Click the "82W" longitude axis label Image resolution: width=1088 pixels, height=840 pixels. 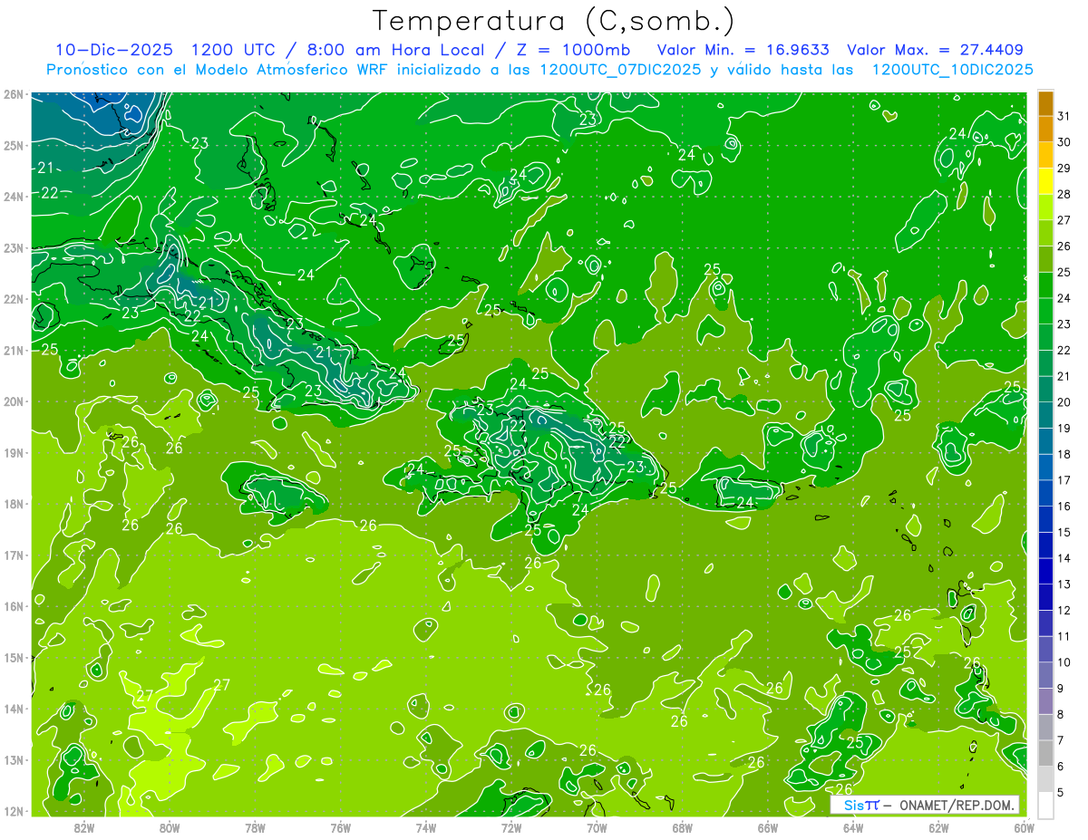coord(84,827)
